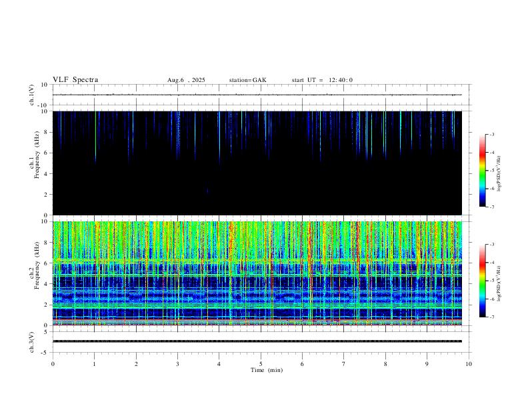Click the 'Time (min)' axis label
Screen dimensions: 528x408
tap(267, 370)
